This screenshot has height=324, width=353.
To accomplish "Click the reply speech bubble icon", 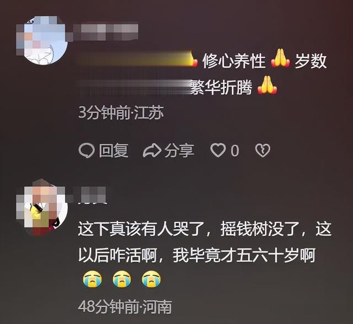I will [x=87, y=150].
